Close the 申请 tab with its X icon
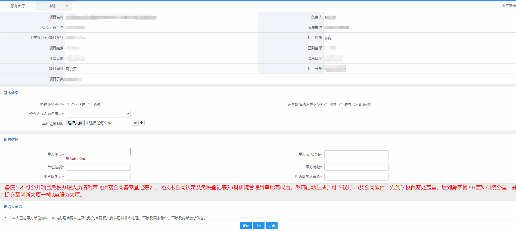Image resolution: width=516 pixels, height=231 pixels. pos(67,6)
